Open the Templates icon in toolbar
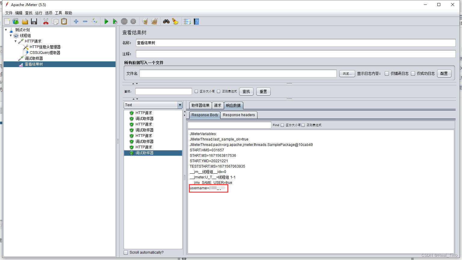The image size is (462, 260). click(16, 21)
